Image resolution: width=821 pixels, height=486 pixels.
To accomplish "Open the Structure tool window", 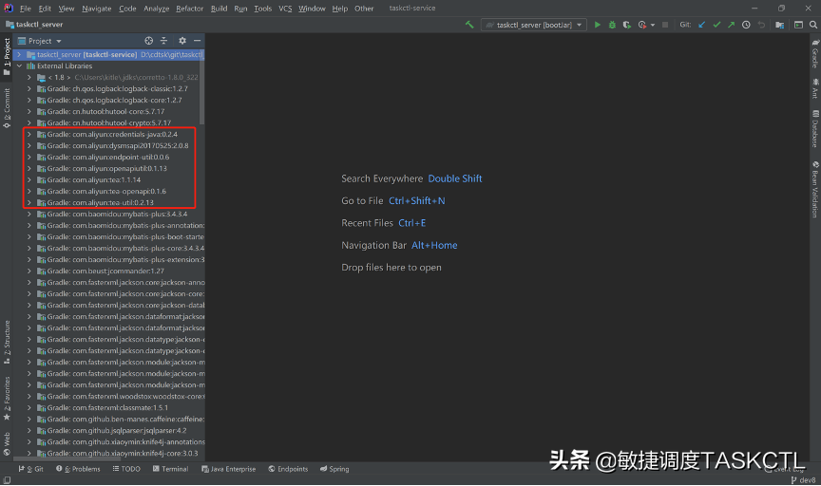I will 7,342.
